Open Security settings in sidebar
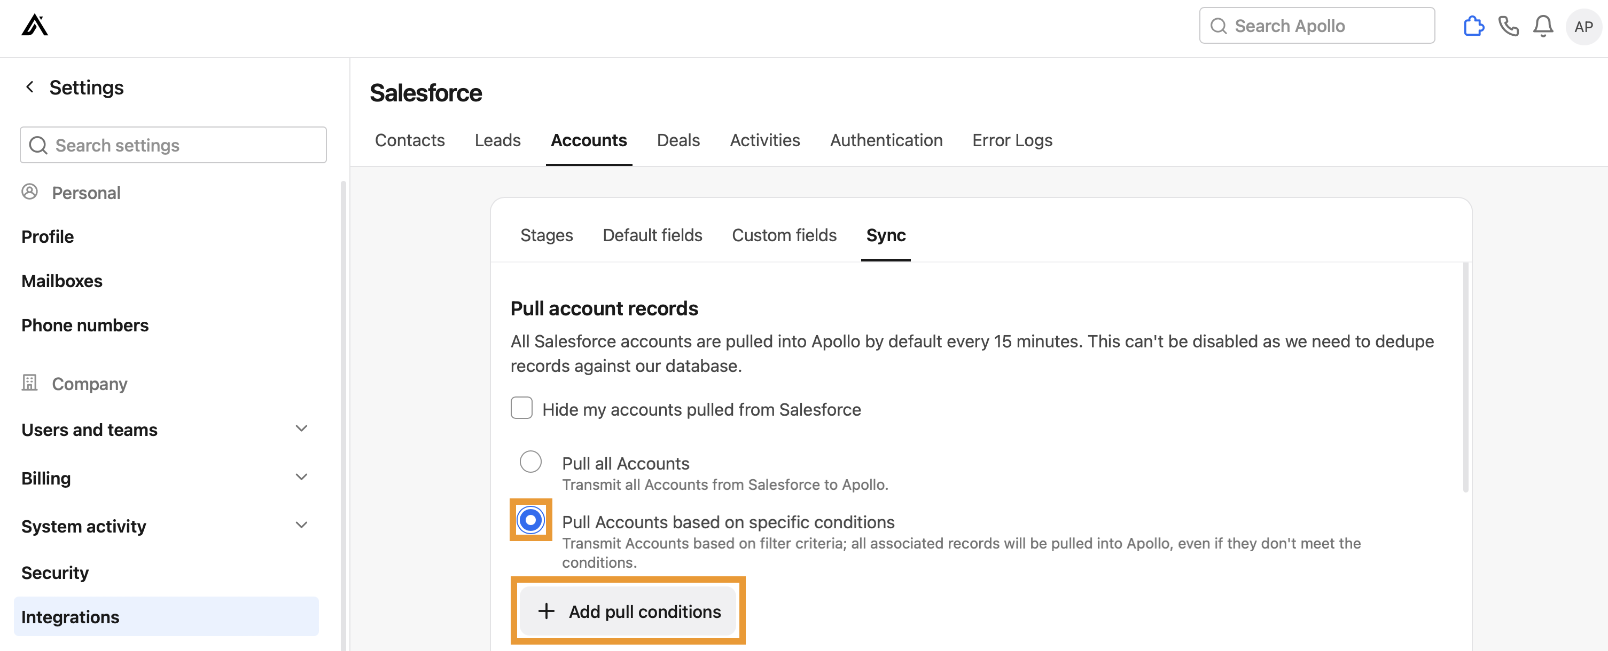 pyautogui.click(x=55, y=572)
